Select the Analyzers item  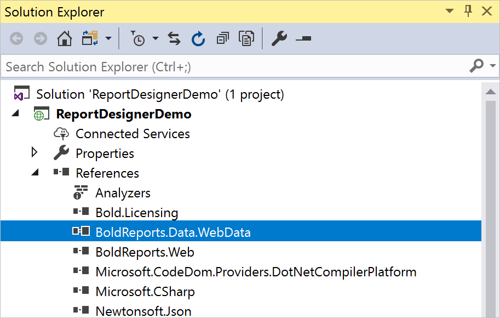coord(123,193)
